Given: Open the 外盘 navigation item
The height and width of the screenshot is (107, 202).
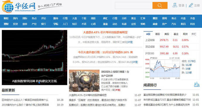Looking at the screenshot, I should point(193,18).
